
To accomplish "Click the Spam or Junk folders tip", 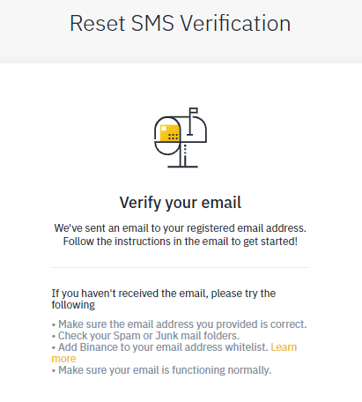I will coord(145,336).
